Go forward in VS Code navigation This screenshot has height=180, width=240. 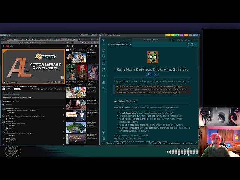point(129,40)
